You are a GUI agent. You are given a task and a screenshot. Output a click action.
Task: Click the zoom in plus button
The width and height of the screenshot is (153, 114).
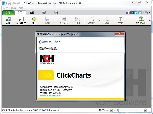coord(145,110)
